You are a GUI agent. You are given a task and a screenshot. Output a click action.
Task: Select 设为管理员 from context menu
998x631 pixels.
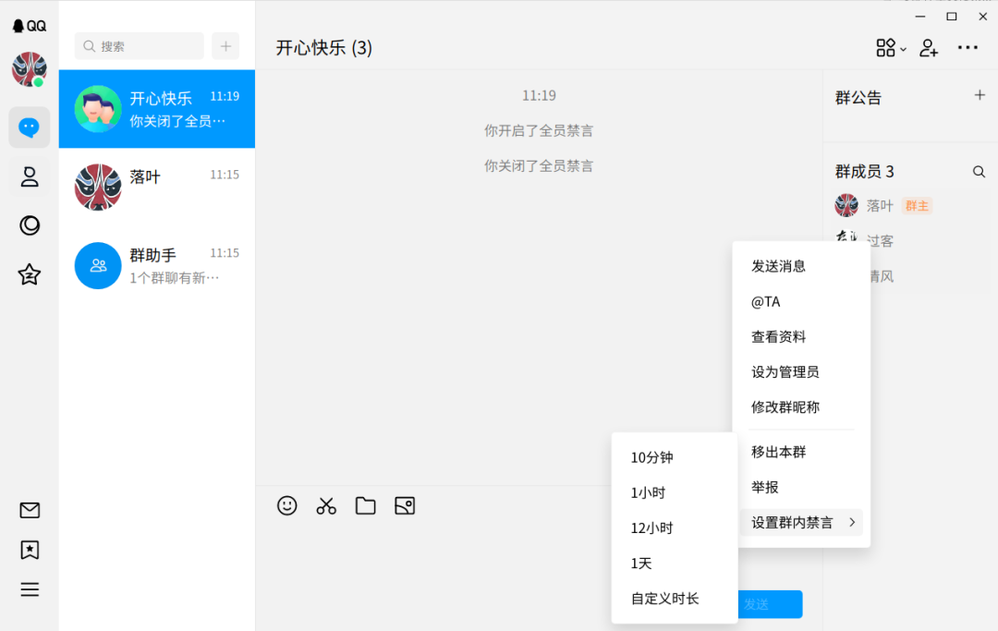(785, 372)
